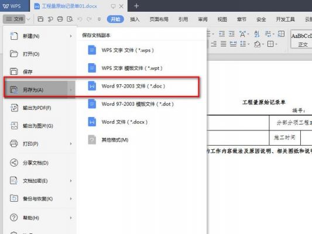
Task: Click the 施工时间 table cell
Action: pyautogui.click(x=284, y=137)
